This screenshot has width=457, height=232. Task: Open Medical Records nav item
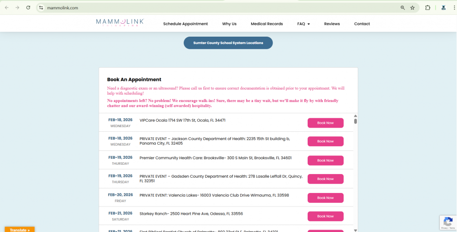pyautogui.click(x=267, y=24)
